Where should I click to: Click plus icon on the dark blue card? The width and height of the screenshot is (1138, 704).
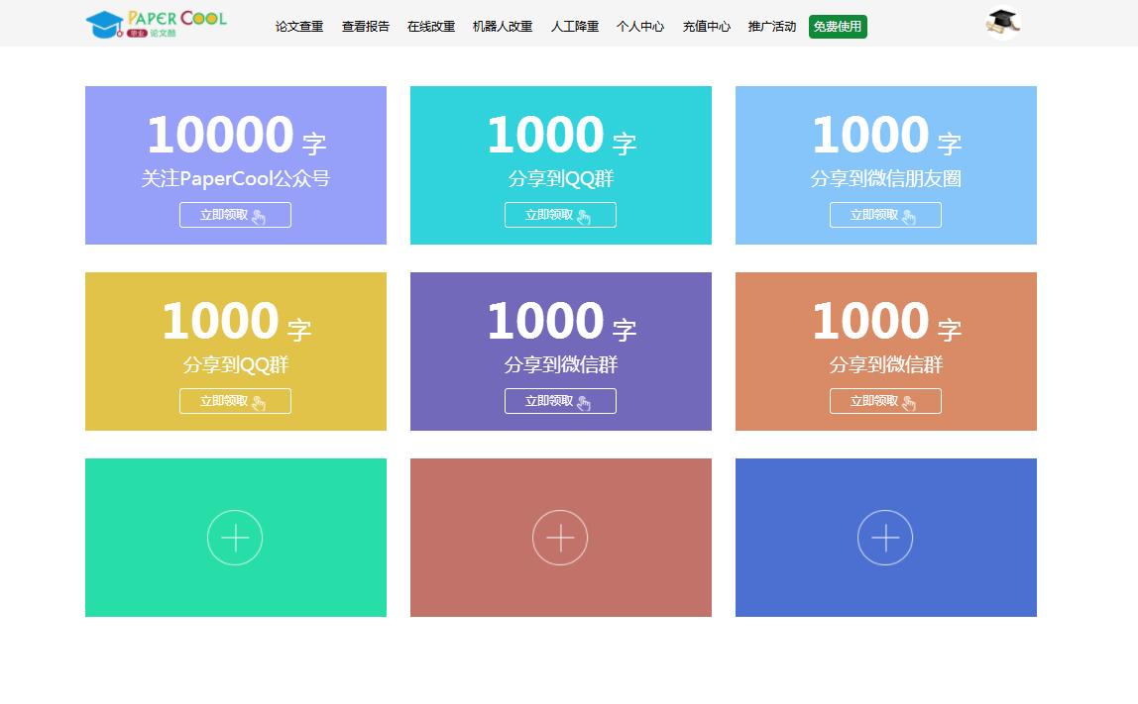coord(885,538)
